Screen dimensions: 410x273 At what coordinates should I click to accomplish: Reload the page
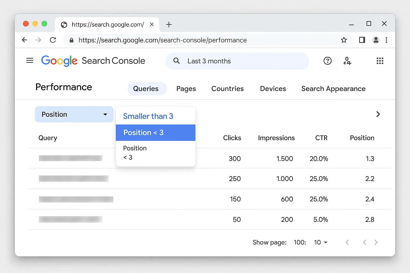[53, 40]
